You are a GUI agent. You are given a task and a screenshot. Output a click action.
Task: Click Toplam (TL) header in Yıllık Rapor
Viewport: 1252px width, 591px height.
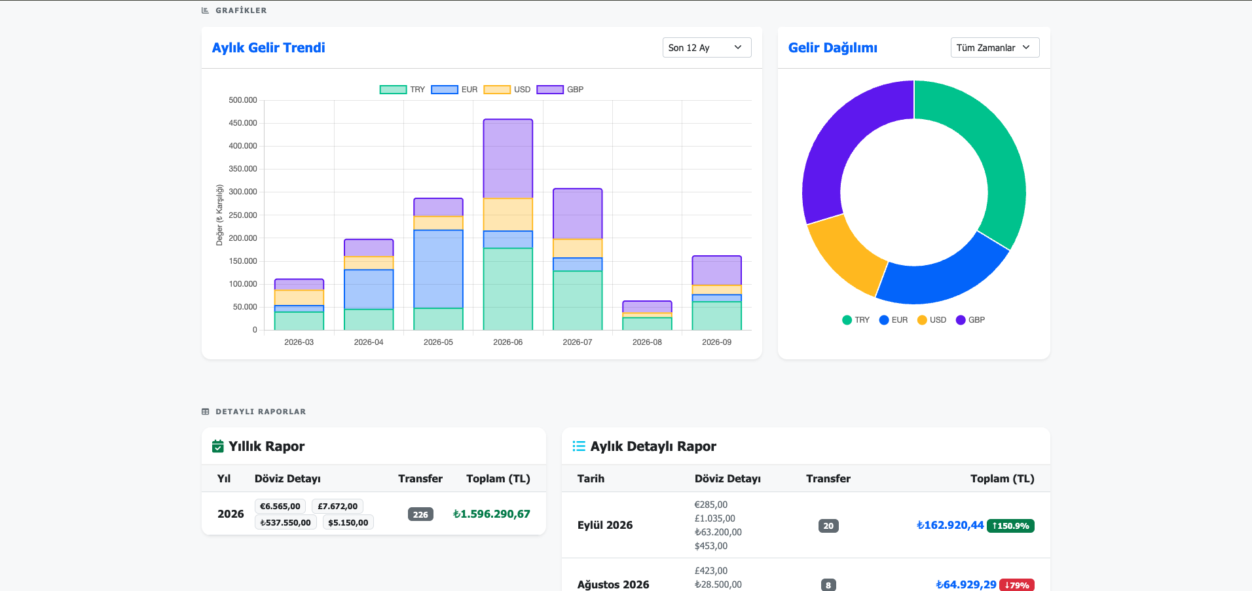498,479
